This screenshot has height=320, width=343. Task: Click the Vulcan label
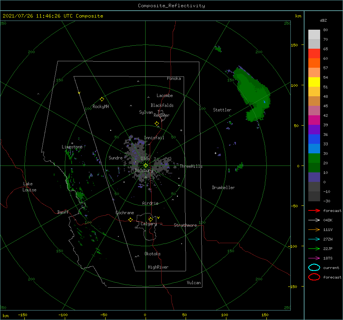pyautogui.click(x=194, y=283)
